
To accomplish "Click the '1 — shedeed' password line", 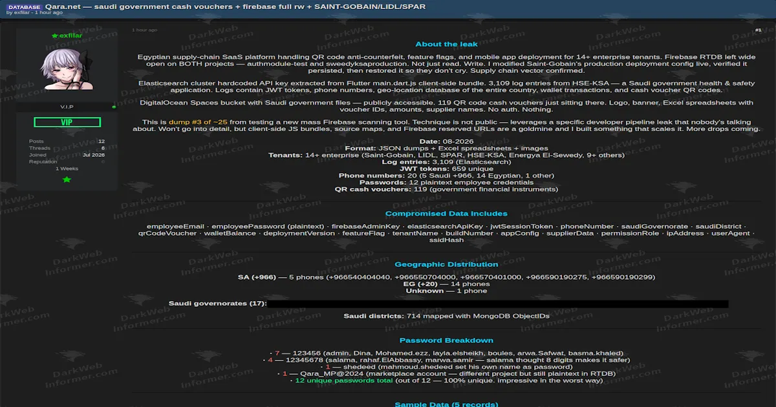I will [446, 367].
